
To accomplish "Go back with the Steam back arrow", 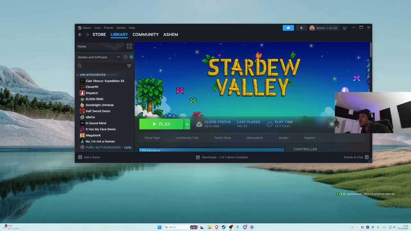I will [x=80, y=35].
